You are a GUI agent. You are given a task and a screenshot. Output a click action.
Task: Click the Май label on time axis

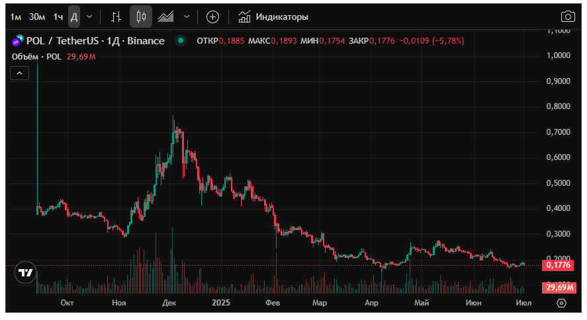pyautogui.click(x=422, y=303)
